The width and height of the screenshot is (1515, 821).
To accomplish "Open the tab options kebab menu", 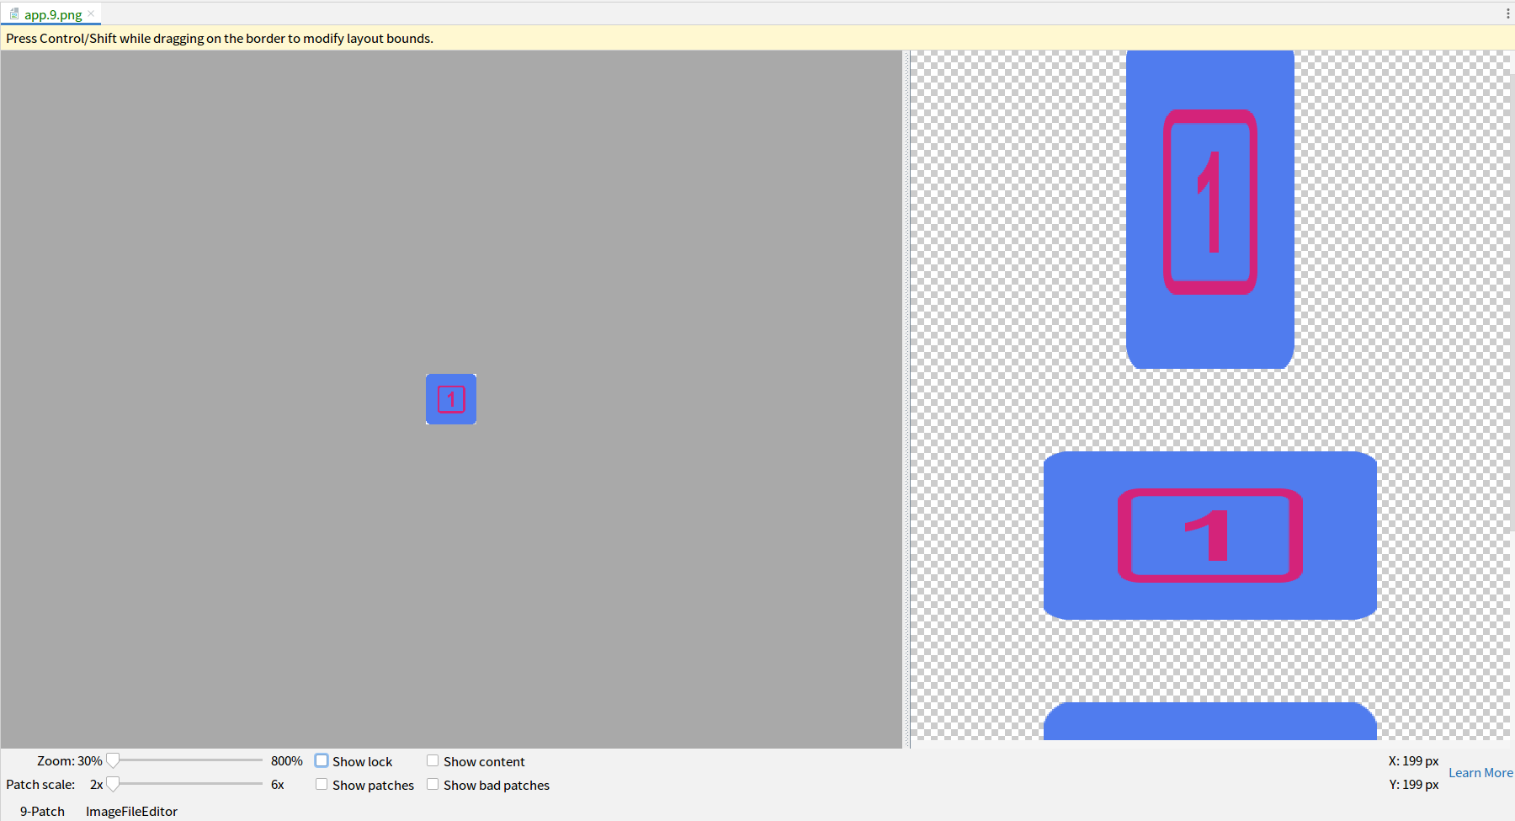I will tap(1507, 13).
